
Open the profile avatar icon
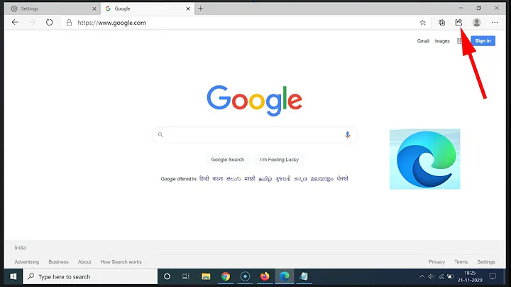(476, 22)
